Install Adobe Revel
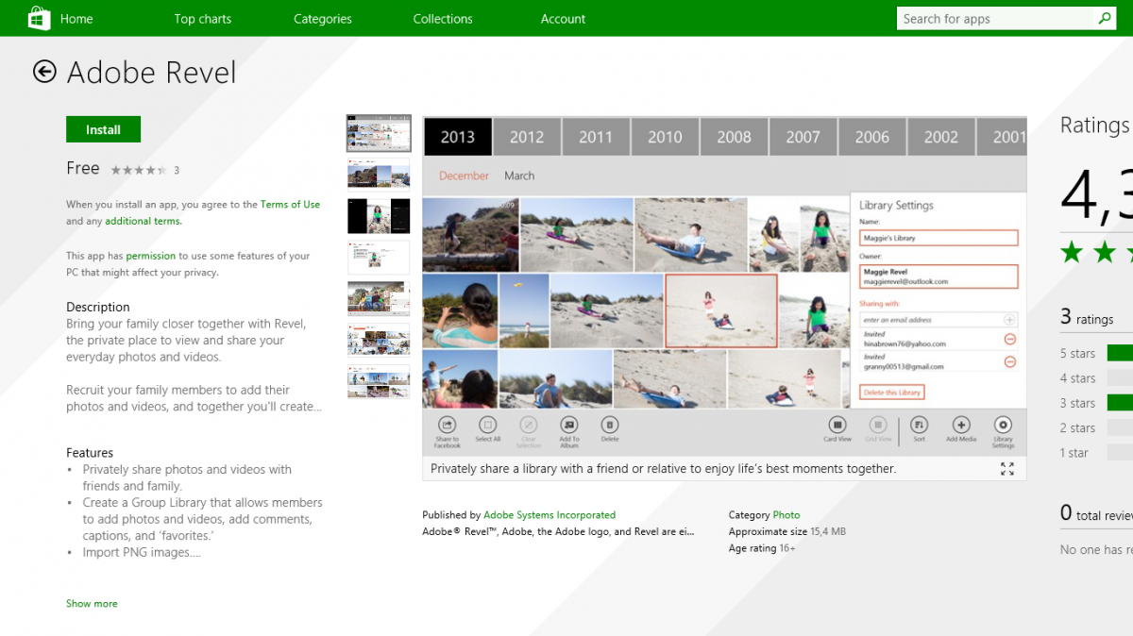Viewport: 1133px width, 636px height. (x=103, y=129)
